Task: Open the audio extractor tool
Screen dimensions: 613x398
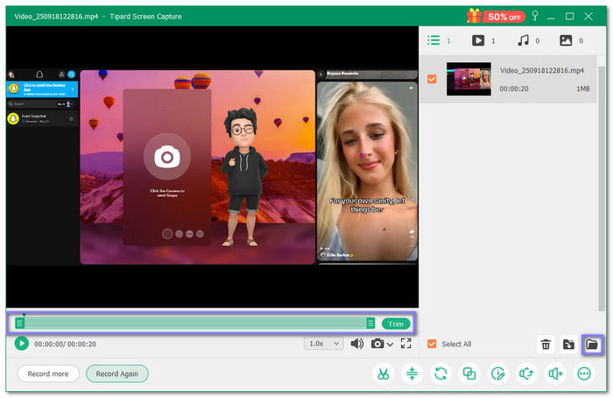Action: coord(526,373)
